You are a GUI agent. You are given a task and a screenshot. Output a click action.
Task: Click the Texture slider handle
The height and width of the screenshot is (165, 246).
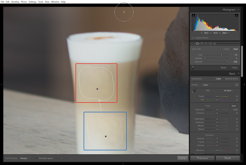point(217,139)
